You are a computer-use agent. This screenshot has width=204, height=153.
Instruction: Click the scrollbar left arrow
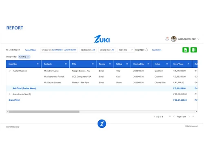[7, 112]
